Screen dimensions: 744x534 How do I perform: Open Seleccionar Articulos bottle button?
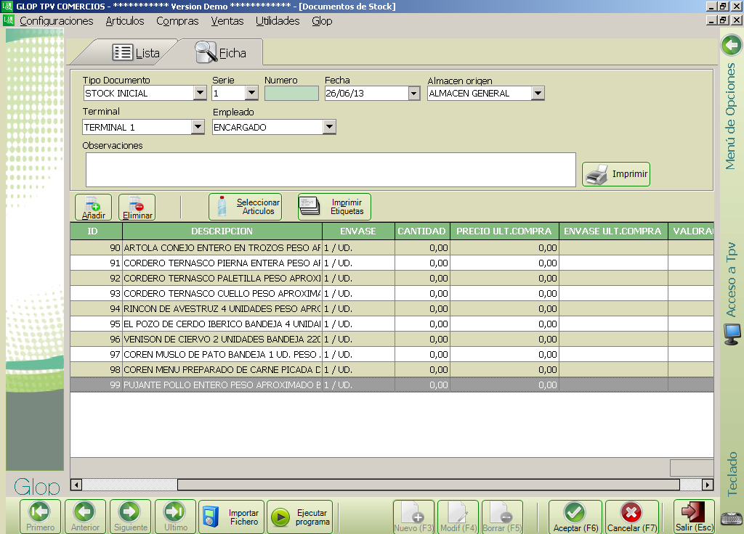pos(246,207)
